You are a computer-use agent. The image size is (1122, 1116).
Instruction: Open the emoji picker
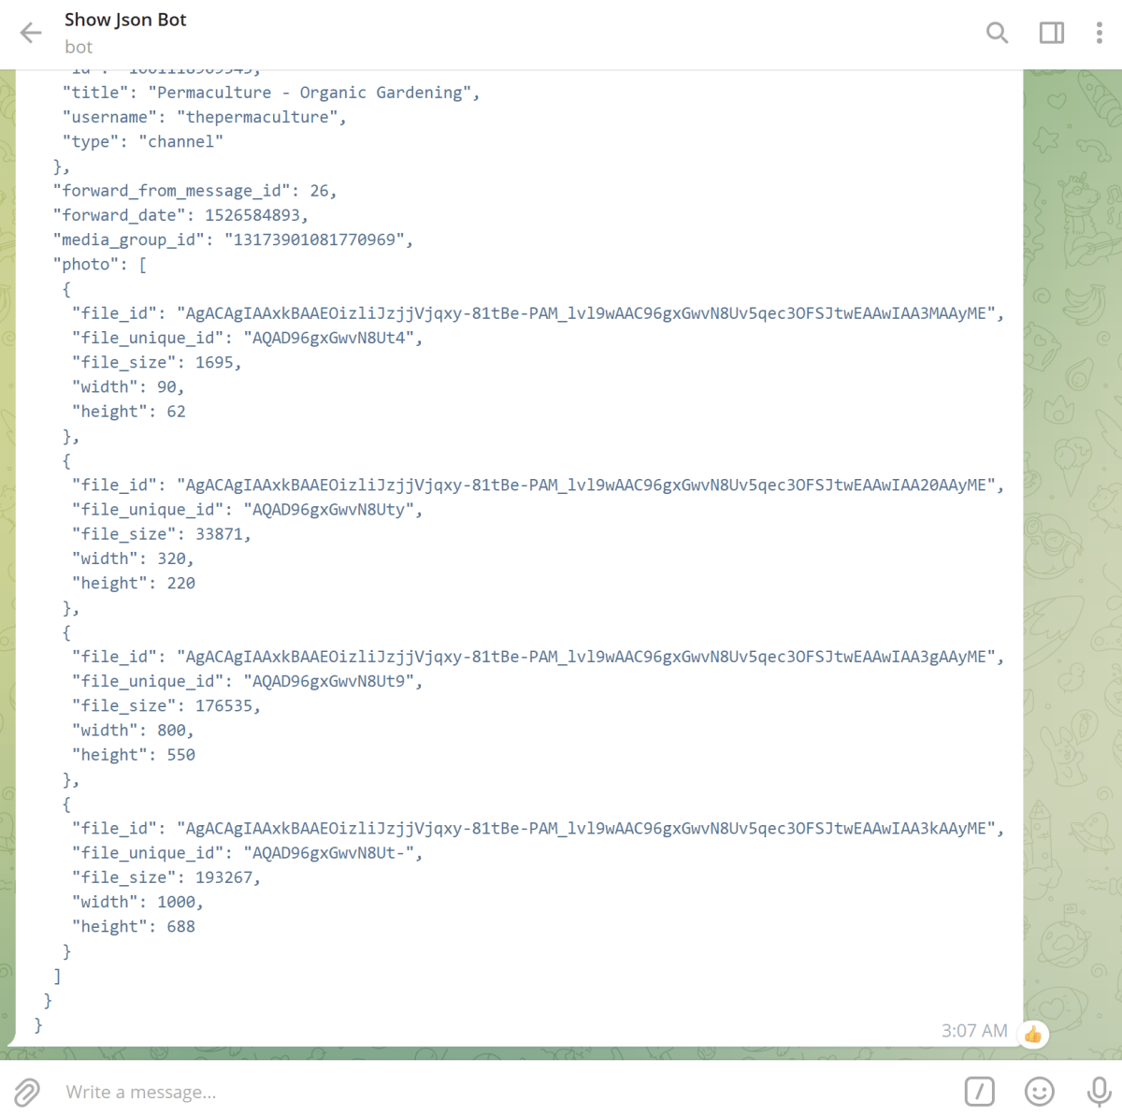click(1039, 1092)
